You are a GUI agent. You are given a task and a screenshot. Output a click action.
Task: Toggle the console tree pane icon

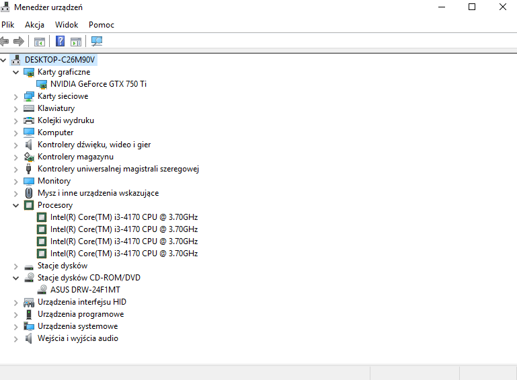(x=40, y=42)
